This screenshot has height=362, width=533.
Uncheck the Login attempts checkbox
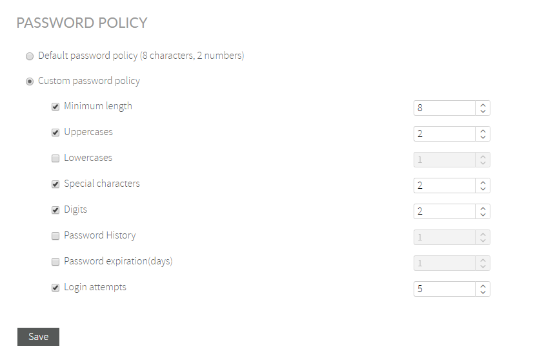click(55, 288)
